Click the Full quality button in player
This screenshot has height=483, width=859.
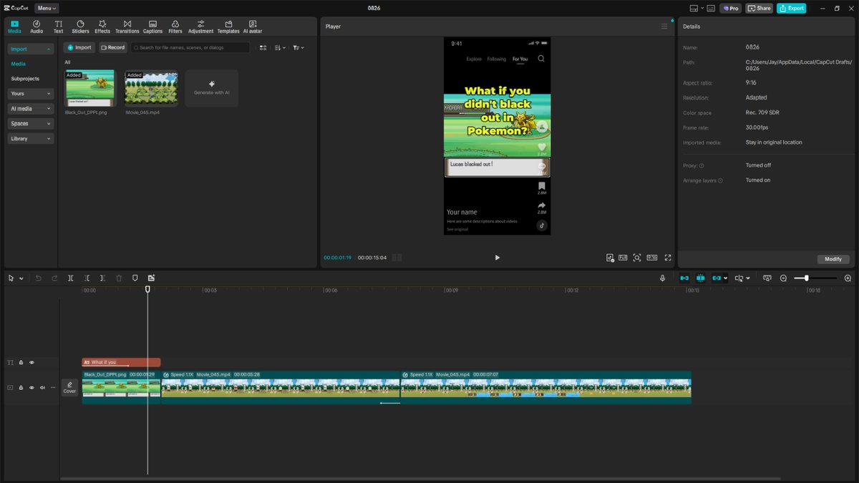pyautogui.click(x=623, y=258)
